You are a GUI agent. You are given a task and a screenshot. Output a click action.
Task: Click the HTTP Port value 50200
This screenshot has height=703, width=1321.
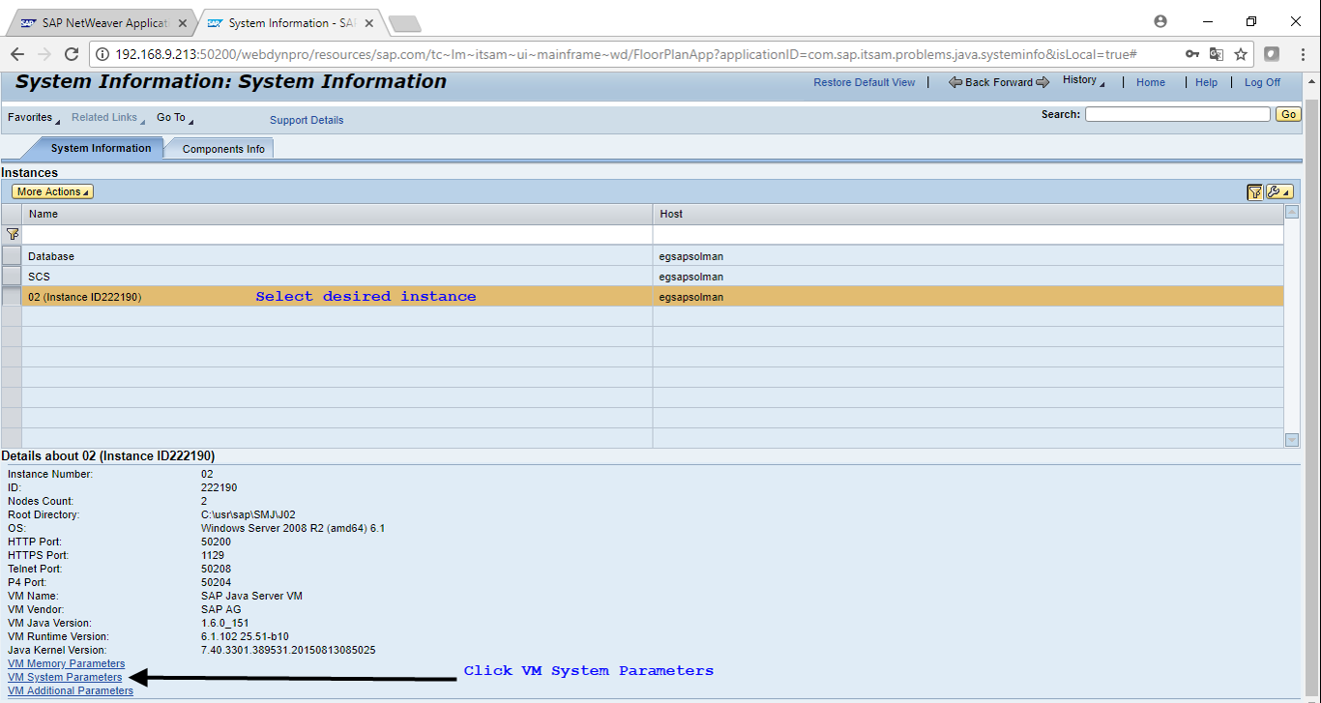[x=216, y=542]
